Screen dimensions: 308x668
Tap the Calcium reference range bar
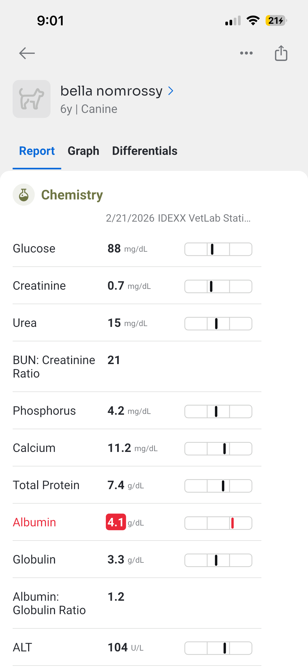(x=218, y=449)
